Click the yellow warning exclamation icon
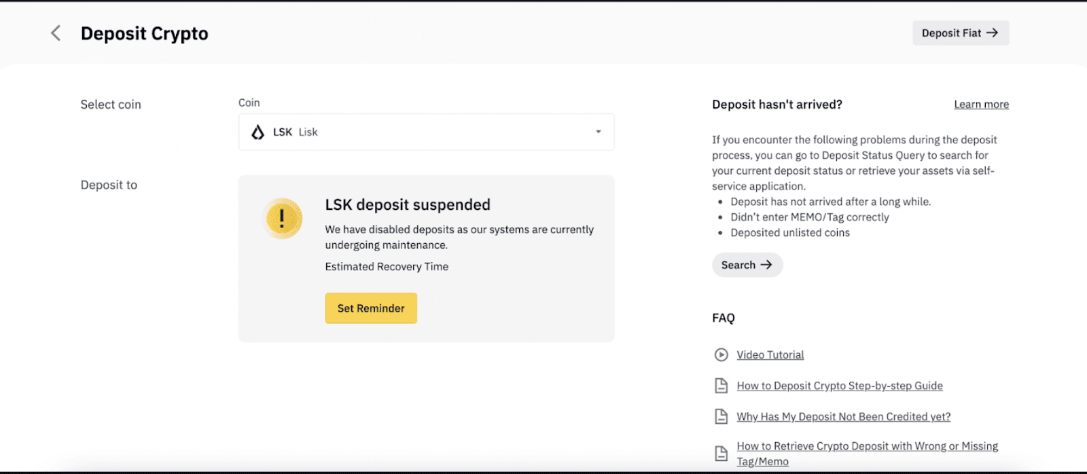The height and width of the screenshot is (474, 1087). [283, 218]
